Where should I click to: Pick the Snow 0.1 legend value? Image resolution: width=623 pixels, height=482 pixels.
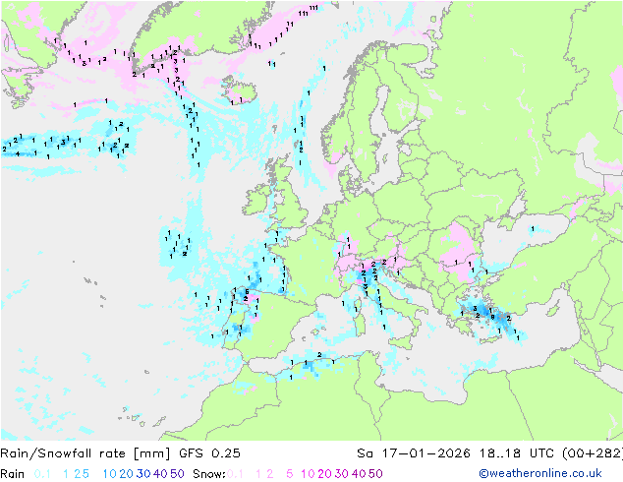(235, 474)
